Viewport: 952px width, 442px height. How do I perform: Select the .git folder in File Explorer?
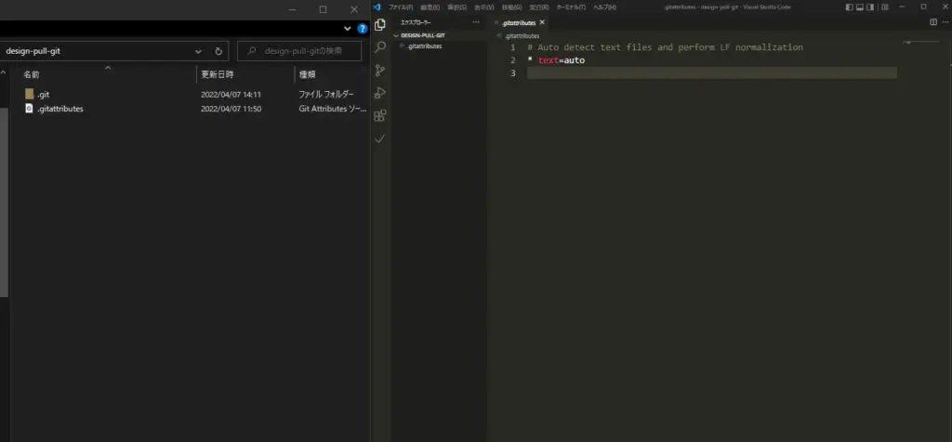click(43, 95)
